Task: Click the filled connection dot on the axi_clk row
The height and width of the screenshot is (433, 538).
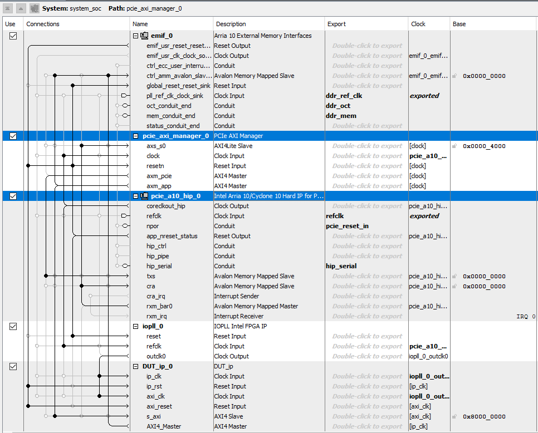Action: coord(100,396)
